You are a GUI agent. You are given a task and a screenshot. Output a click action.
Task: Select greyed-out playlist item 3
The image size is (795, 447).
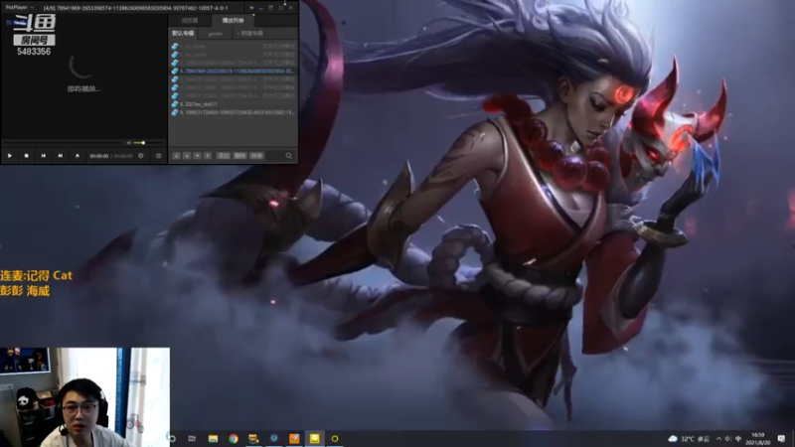coord(234,63)
